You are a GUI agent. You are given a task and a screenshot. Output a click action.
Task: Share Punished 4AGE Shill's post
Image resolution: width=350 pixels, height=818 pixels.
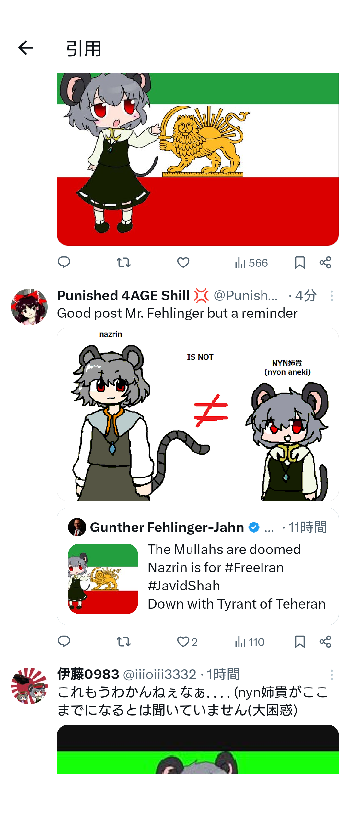point(325,642)
